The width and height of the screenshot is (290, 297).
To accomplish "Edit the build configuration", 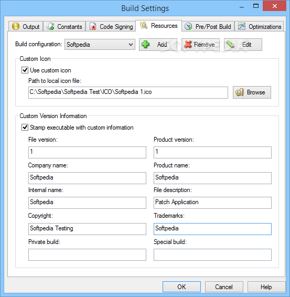I will (243, 45).
